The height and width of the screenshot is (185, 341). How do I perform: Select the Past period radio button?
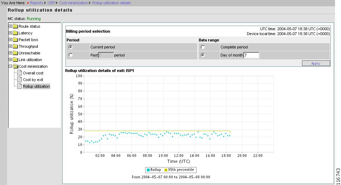[71, 55]
